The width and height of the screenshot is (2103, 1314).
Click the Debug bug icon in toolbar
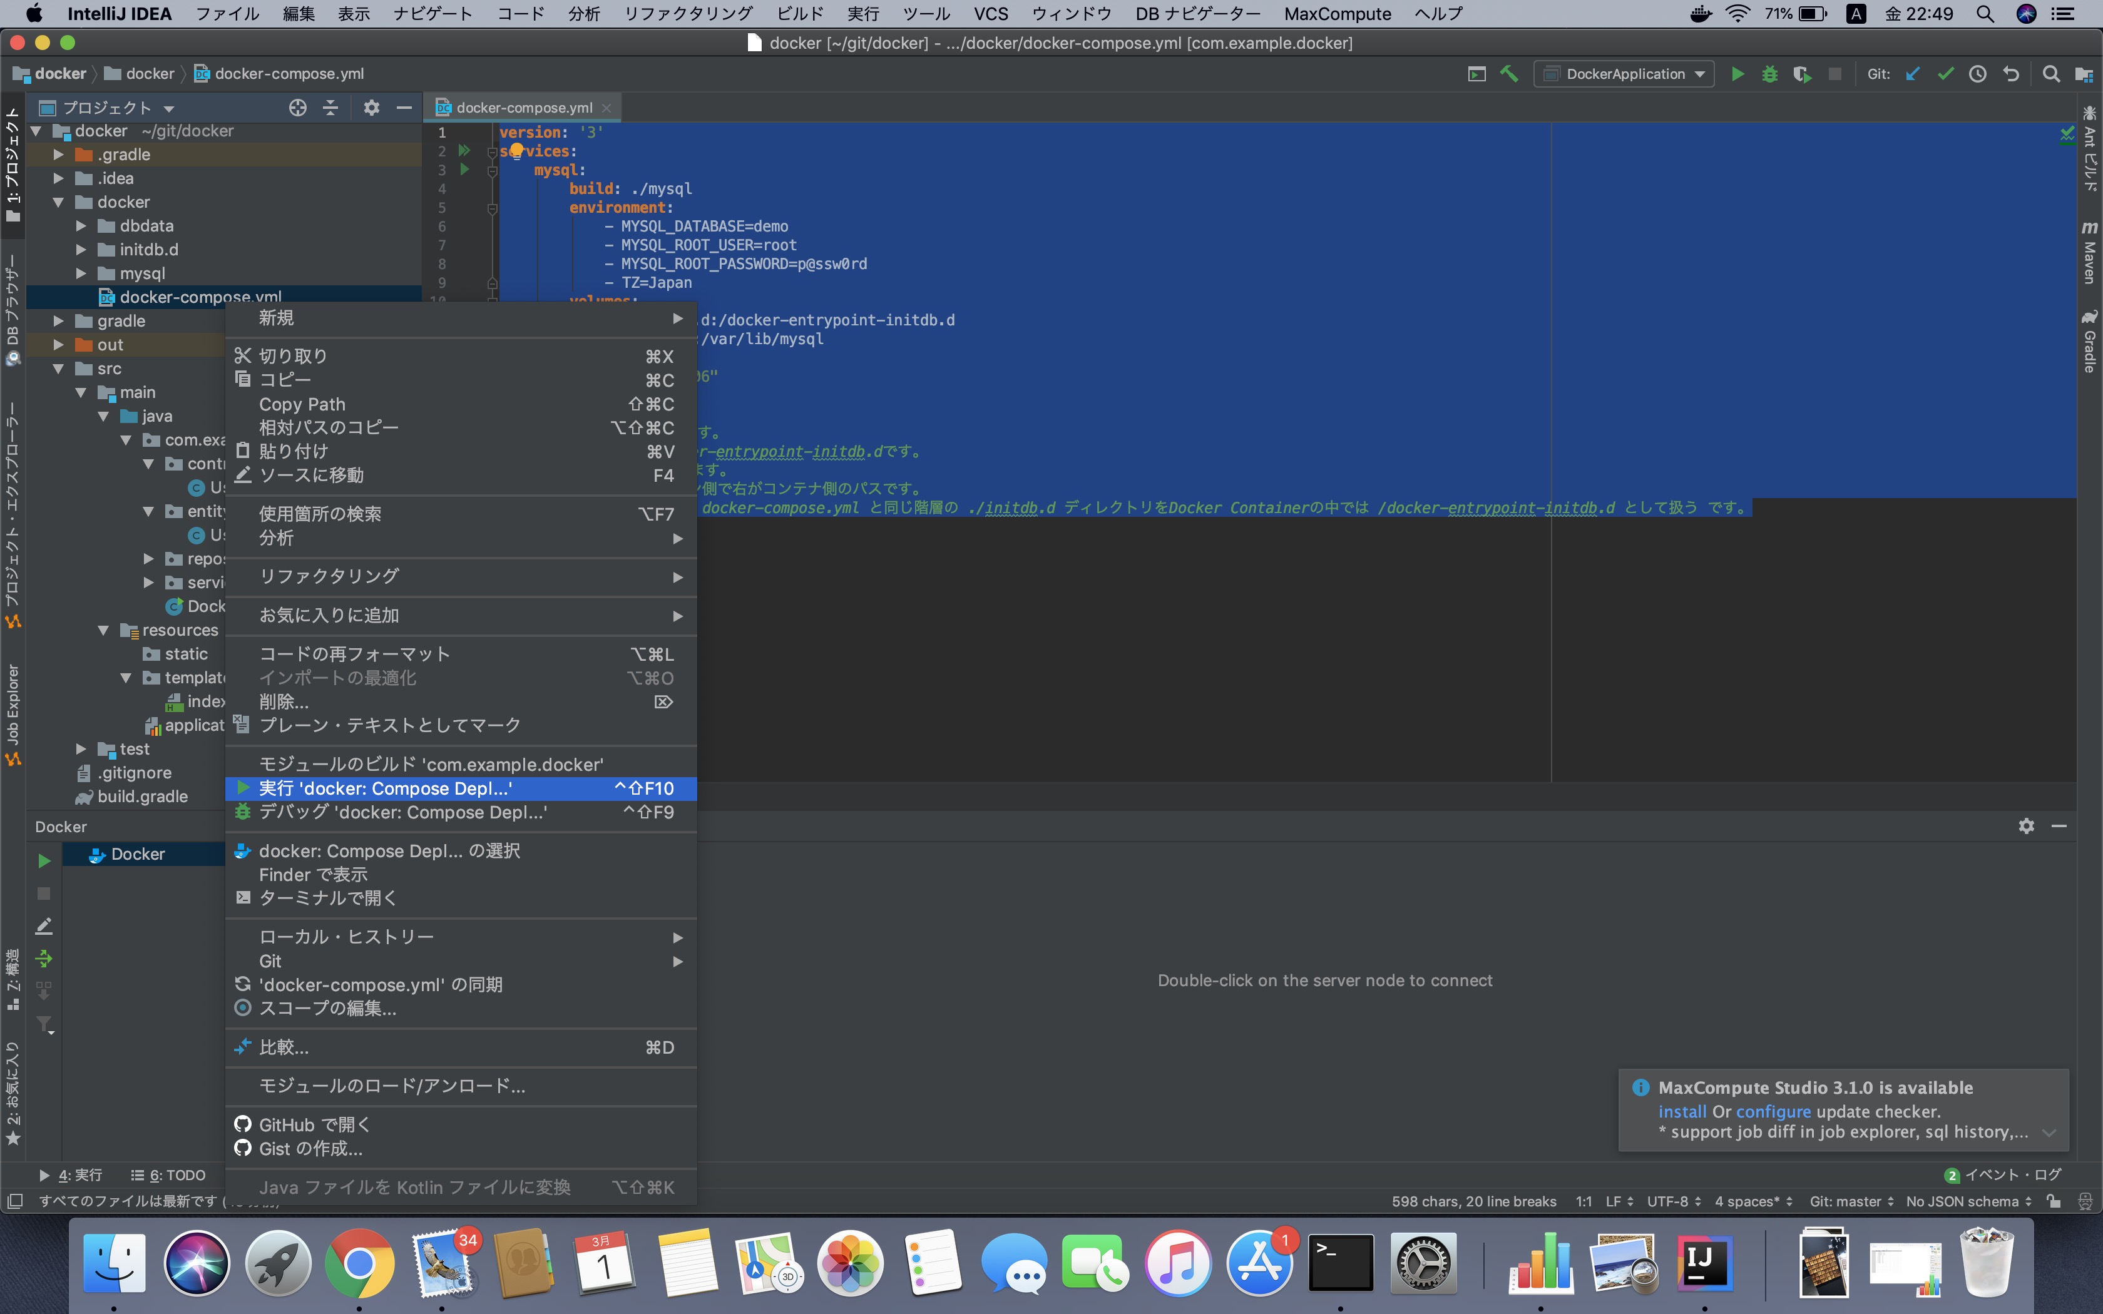1769,74
